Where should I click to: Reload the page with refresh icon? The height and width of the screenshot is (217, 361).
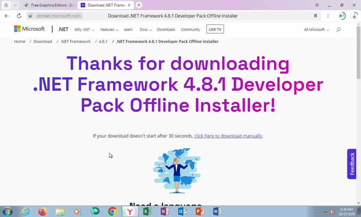19,16
